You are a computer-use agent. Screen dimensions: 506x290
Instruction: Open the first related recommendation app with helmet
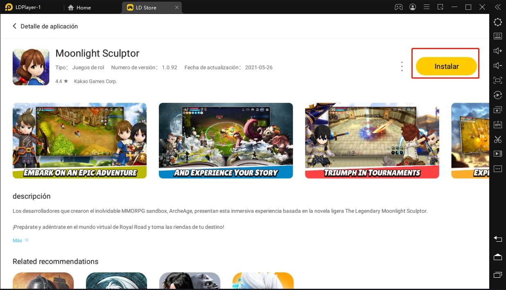(43, 281)
